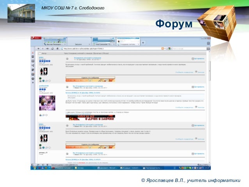Open the closed tabs trash icon

(x=208, y=43)
